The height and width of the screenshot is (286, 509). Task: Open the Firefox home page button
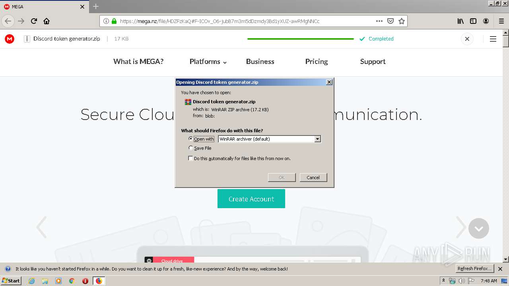[47, 21]
